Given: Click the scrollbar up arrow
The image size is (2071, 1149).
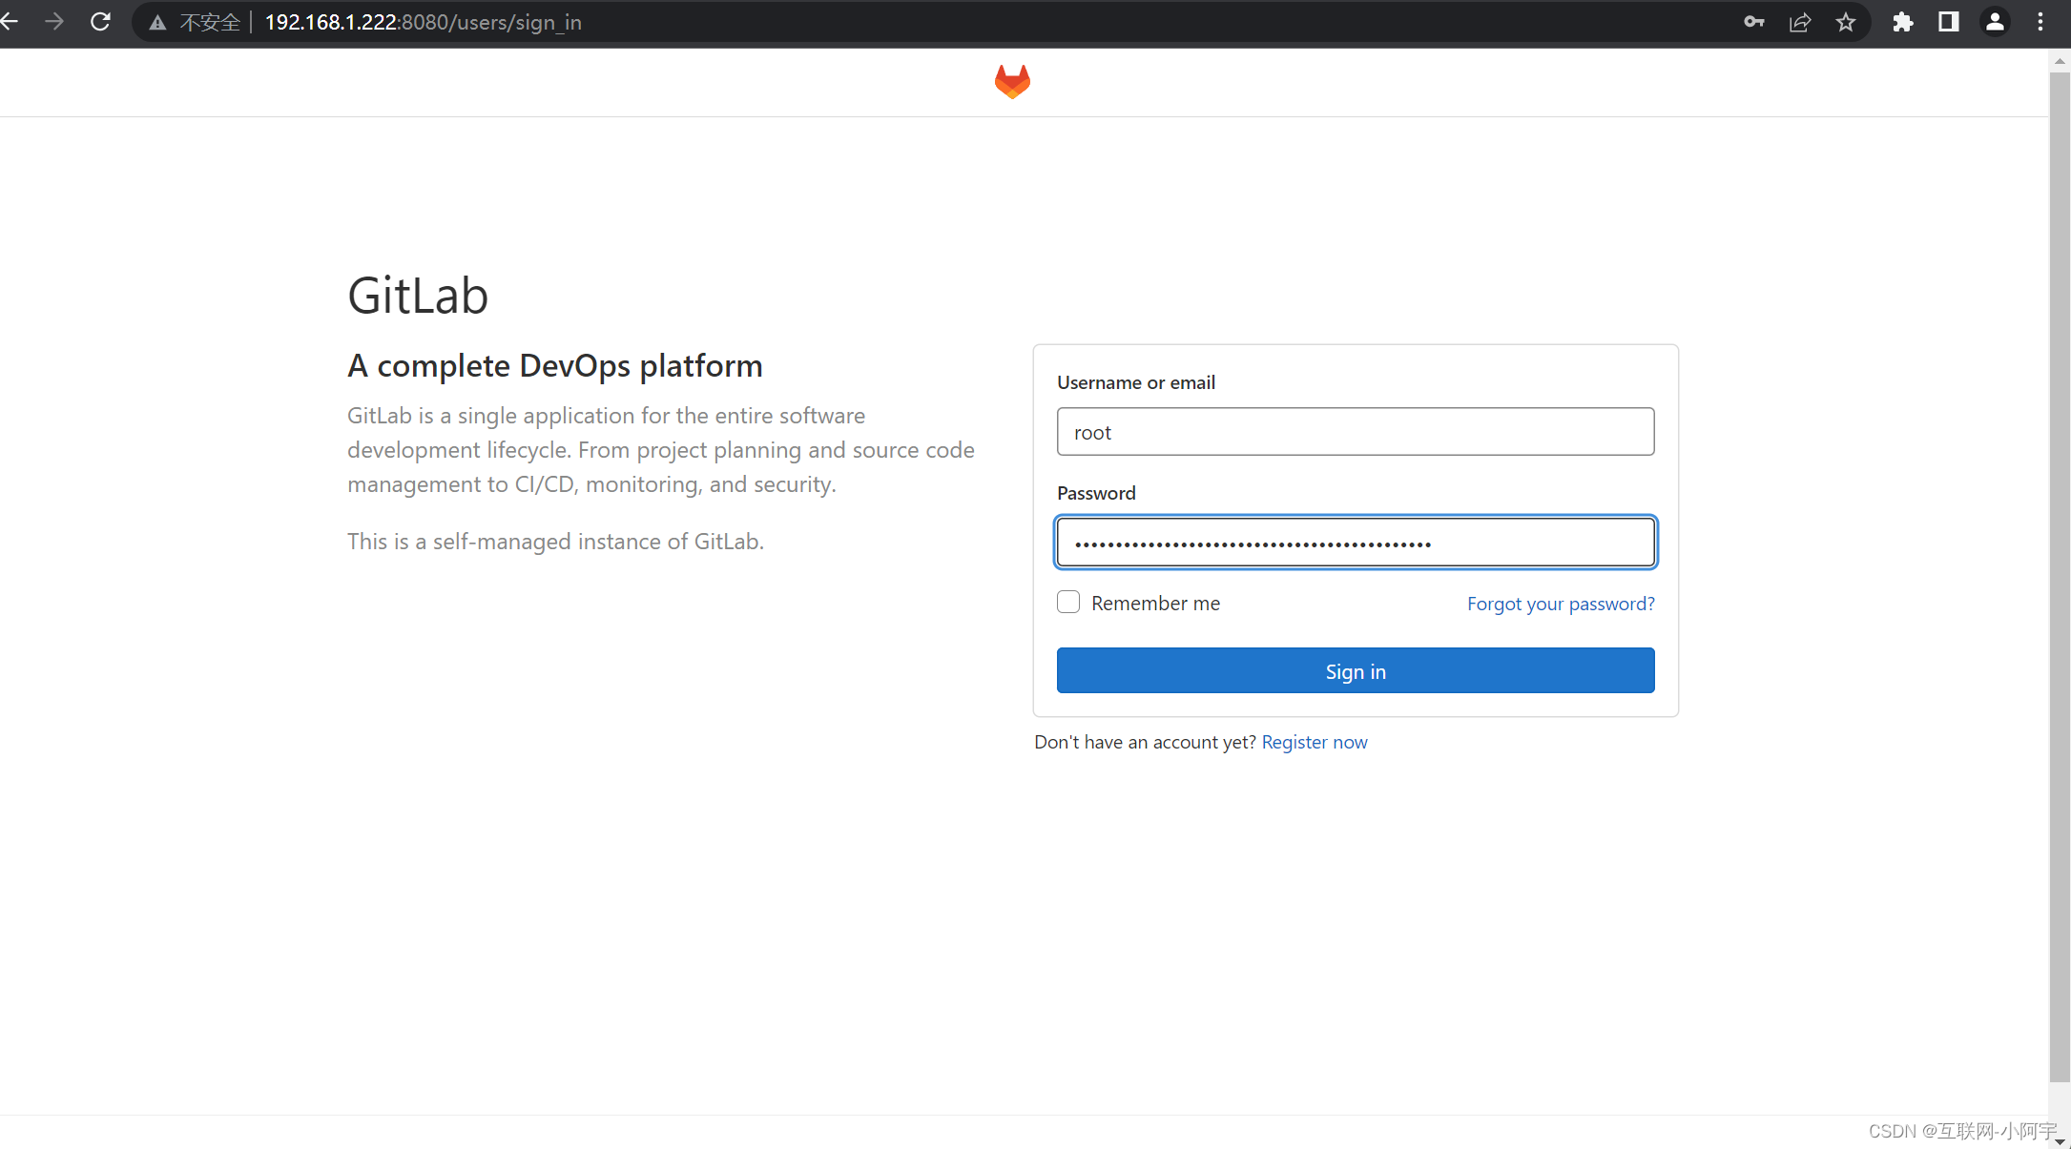Looking at the screenshot, I should [x=2060, y=60].
